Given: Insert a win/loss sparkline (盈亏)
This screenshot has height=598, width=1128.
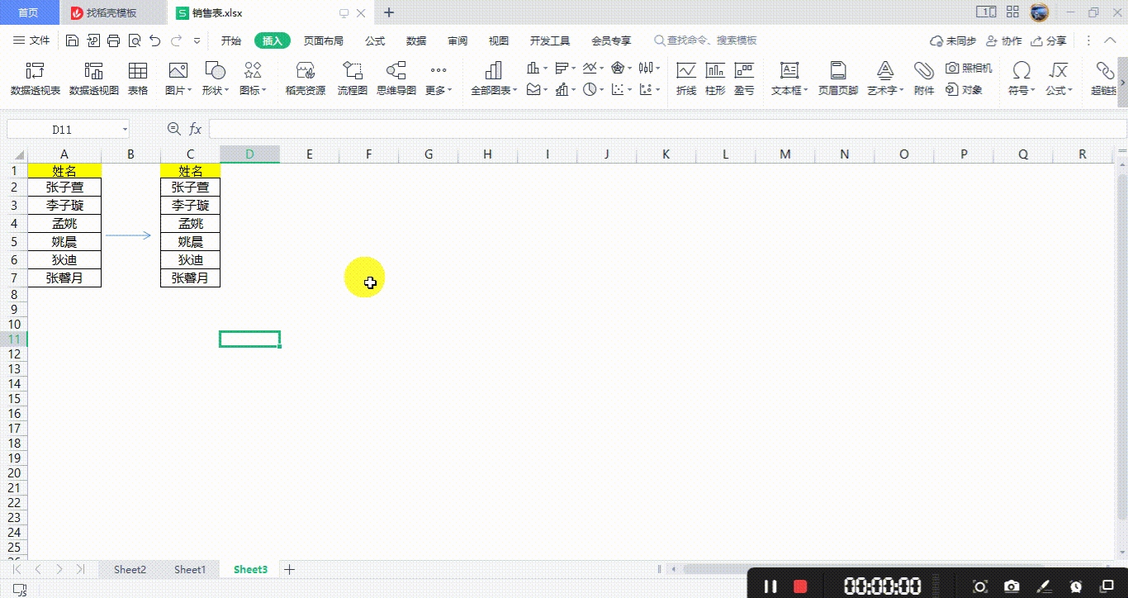Looking at the screenshot, I should click(742, 78).
